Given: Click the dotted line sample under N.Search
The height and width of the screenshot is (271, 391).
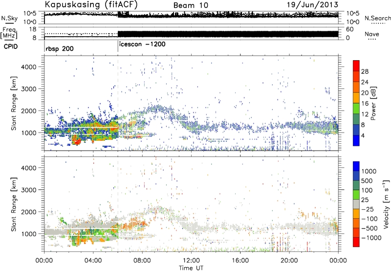Looking at the screenshot, I should 377,23.
